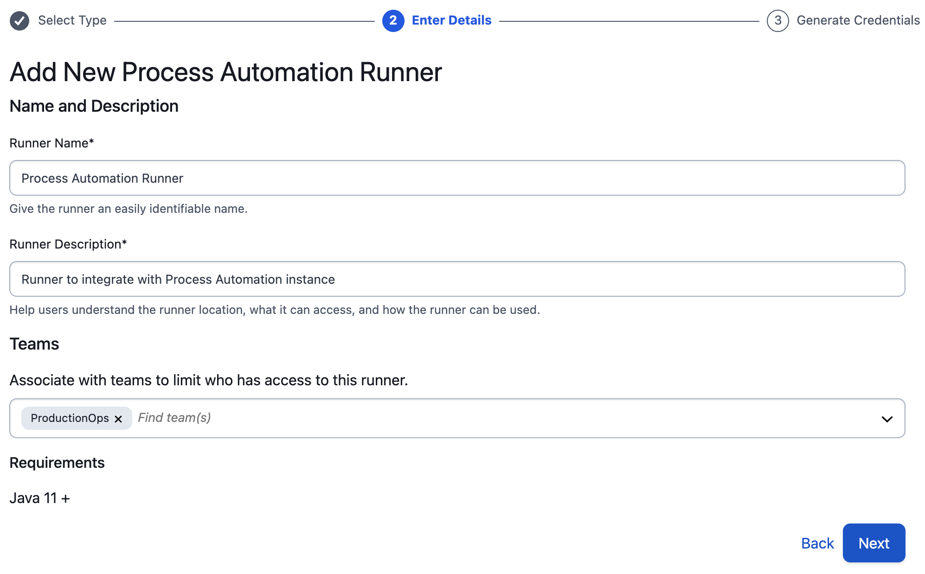Click the 'Associate with teams to limit' text
This screenshot has width=925, height=574.
click(x=209, y=380)
